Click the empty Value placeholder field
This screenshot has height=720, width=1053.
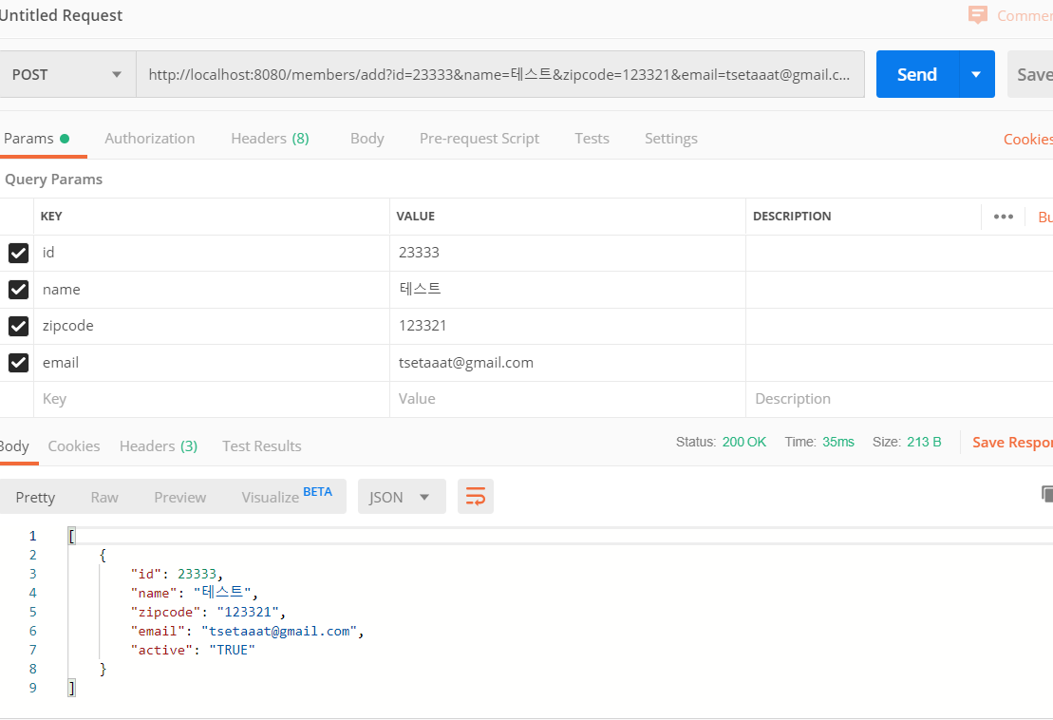coord(568,399)
